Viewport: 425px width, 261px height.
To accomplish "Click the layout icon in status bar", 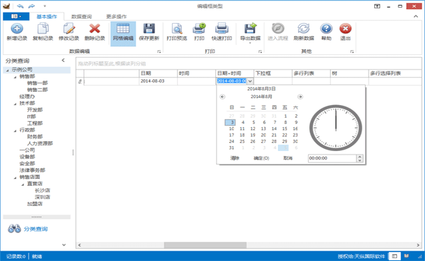I will 394,256.
